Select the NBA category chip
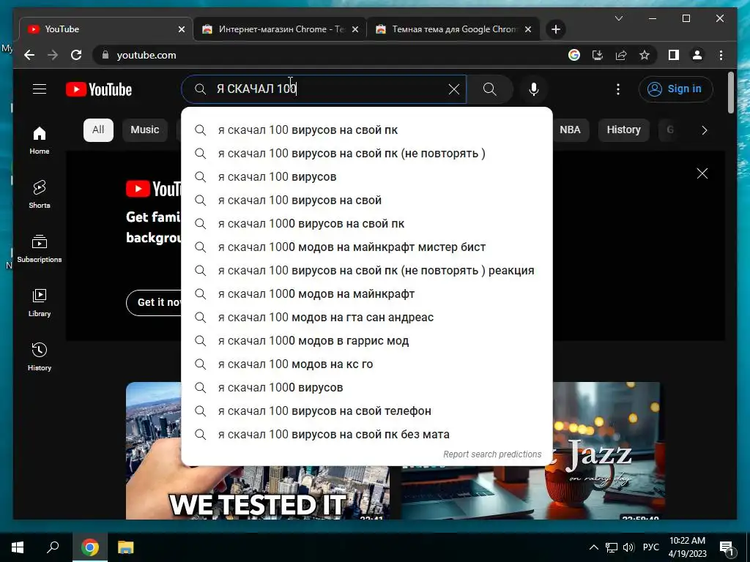Viewport: 750px width, 562px height. pos(570,130)
